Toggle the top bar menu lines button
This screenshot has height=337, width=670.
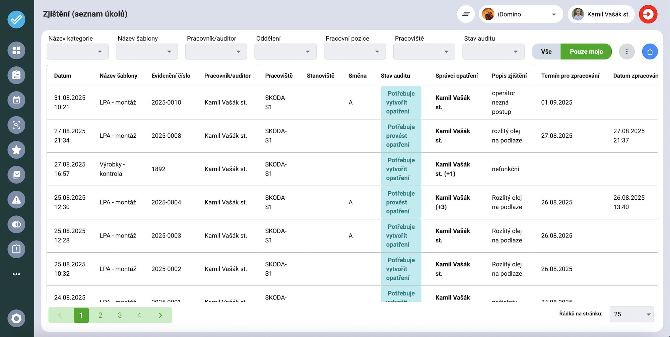click(466, 14)
